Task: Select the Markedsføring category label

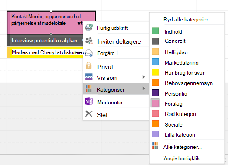Action: (x=182, y=63)
